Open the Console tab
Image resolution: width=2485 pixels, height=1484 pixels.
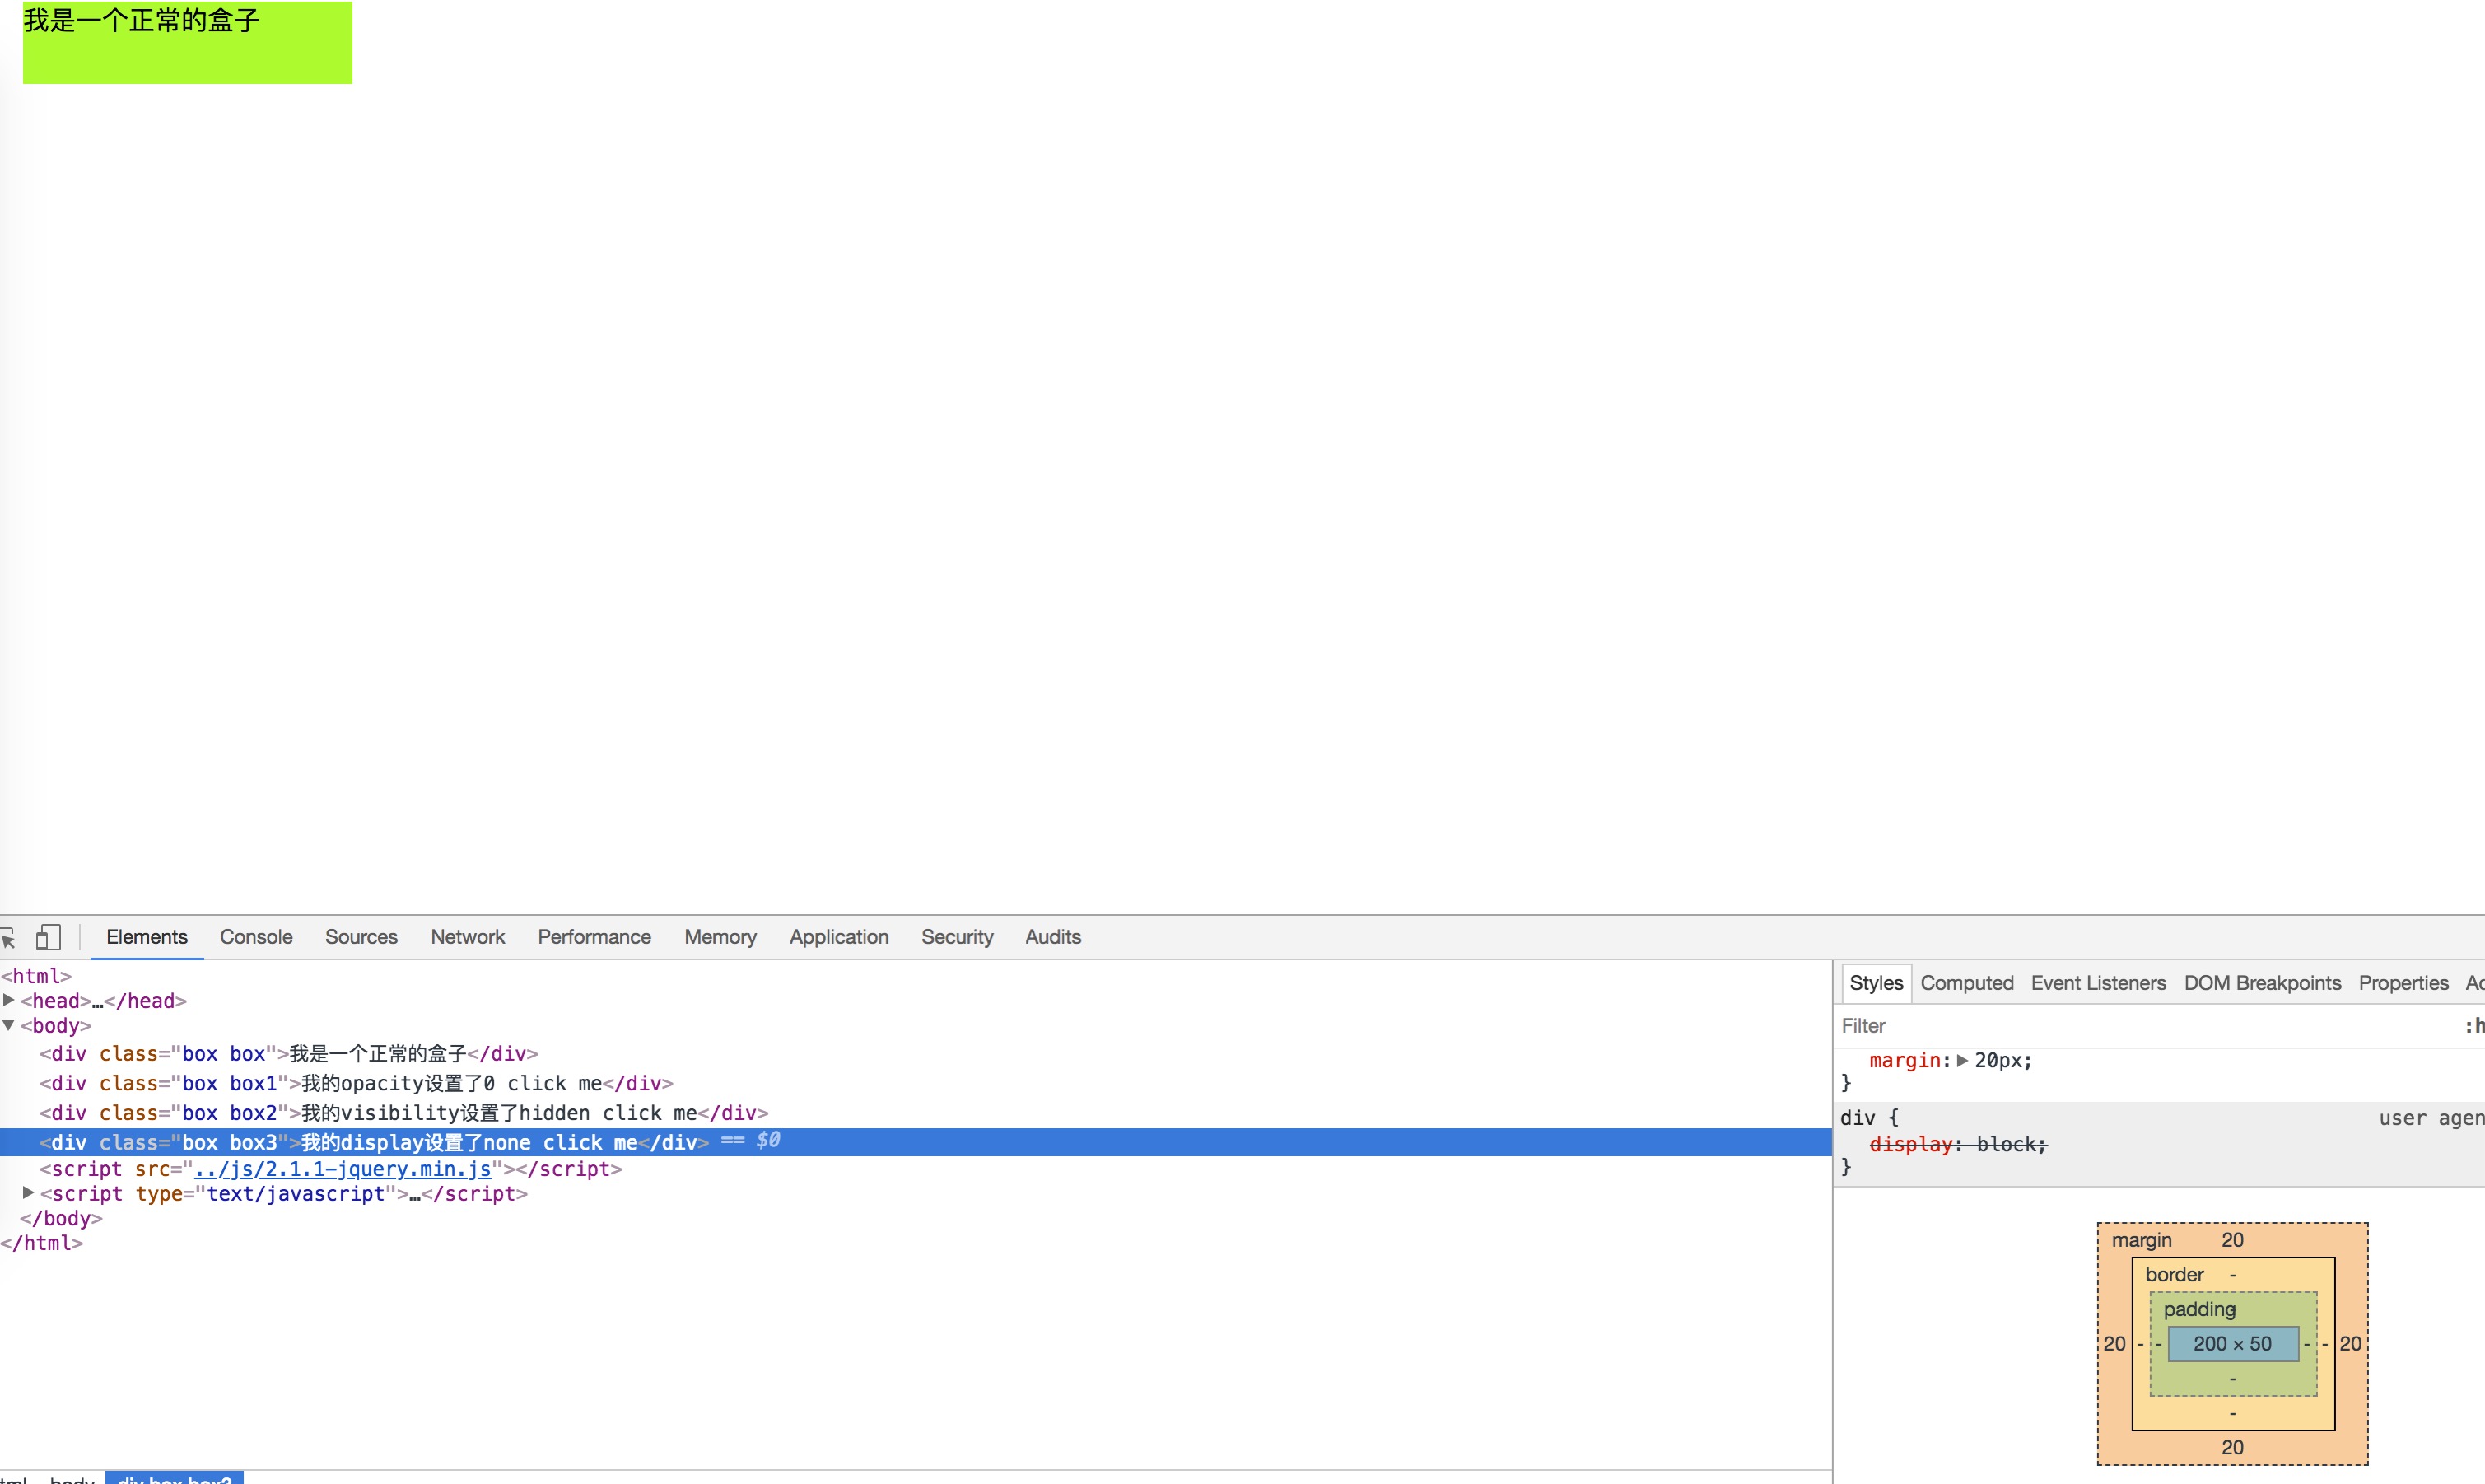tap(256, 937)
